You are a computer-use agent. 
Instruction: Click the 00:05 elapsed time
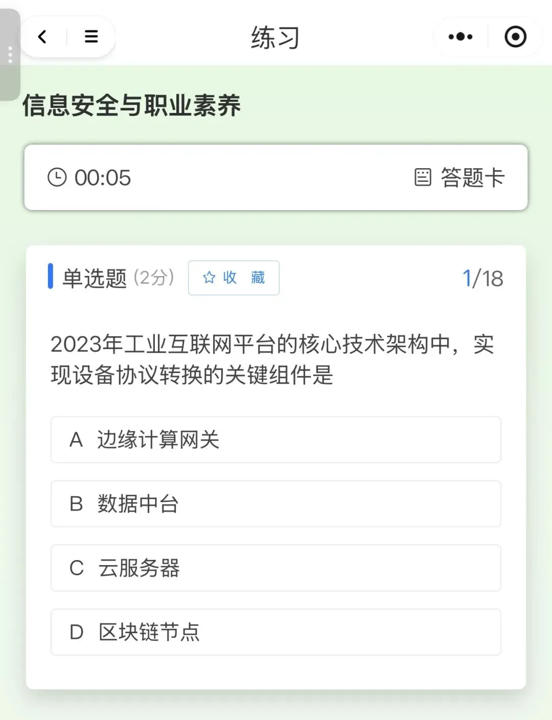(x=102, y=178)
